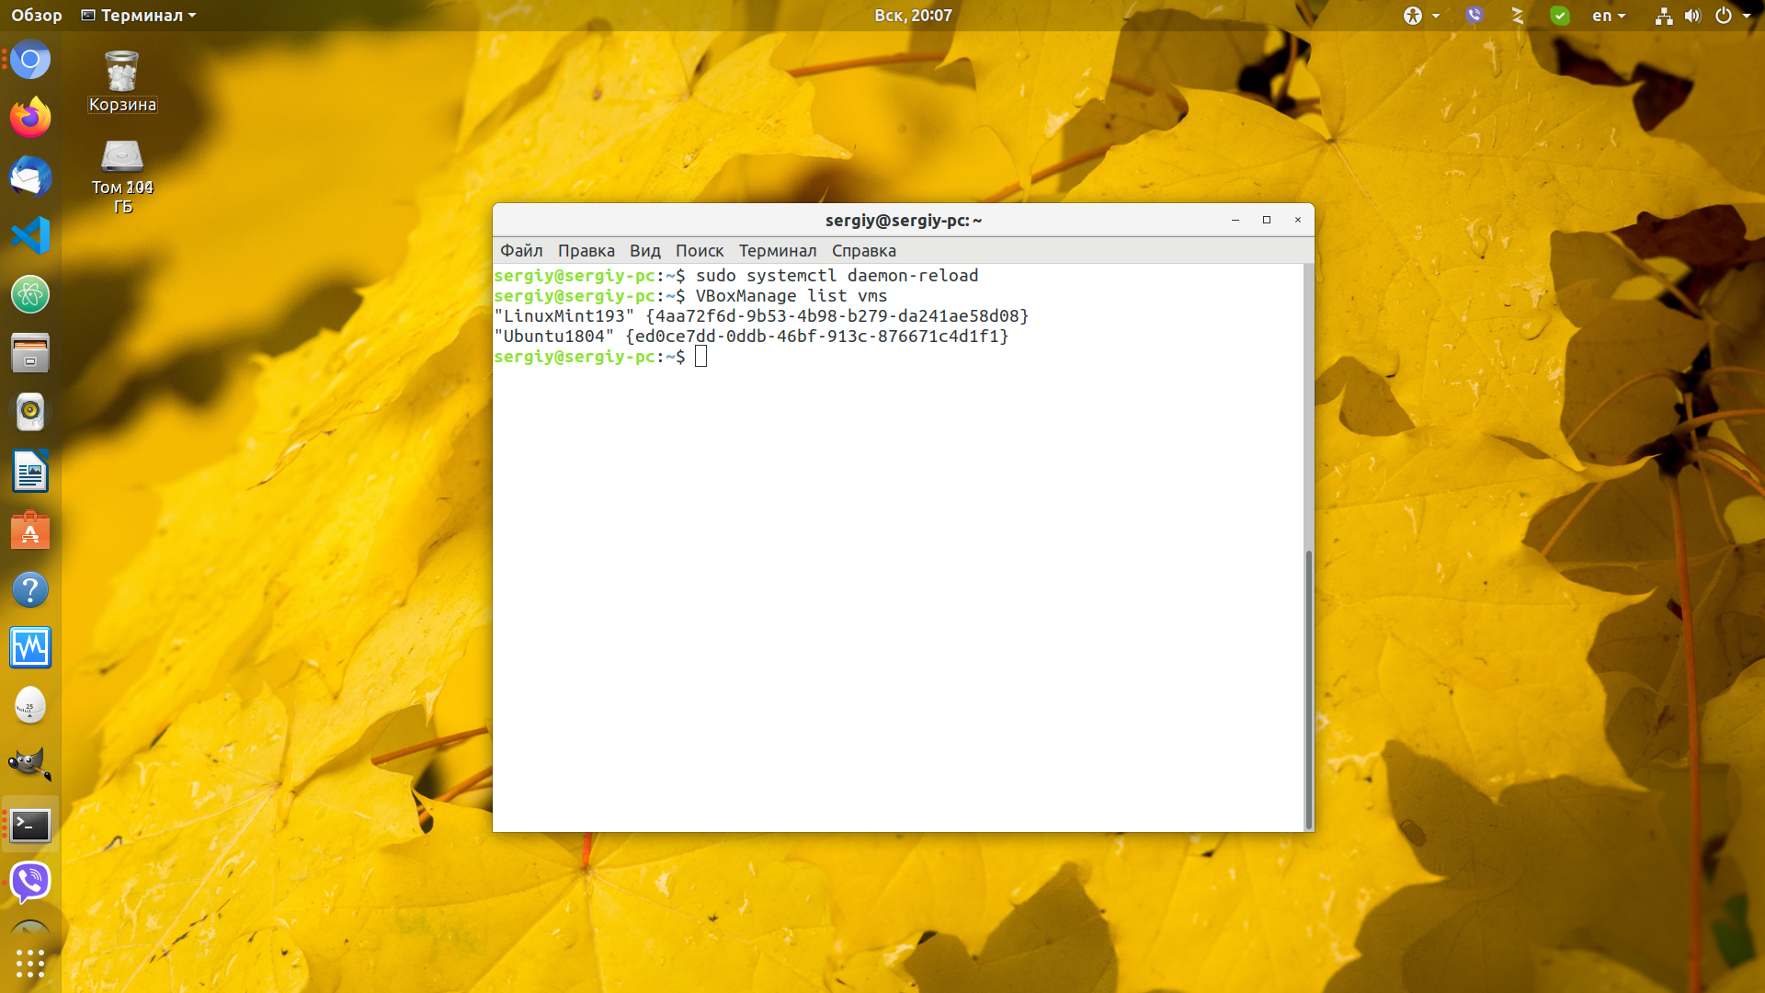Viewport: 1765px width, 993px height.
Task: Open the egg timer app in the dock
Action: click(x=30, y=706)
